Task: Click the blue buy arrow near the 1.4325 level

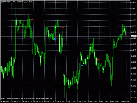Action: pyautogui.click(x=55, y=39)
